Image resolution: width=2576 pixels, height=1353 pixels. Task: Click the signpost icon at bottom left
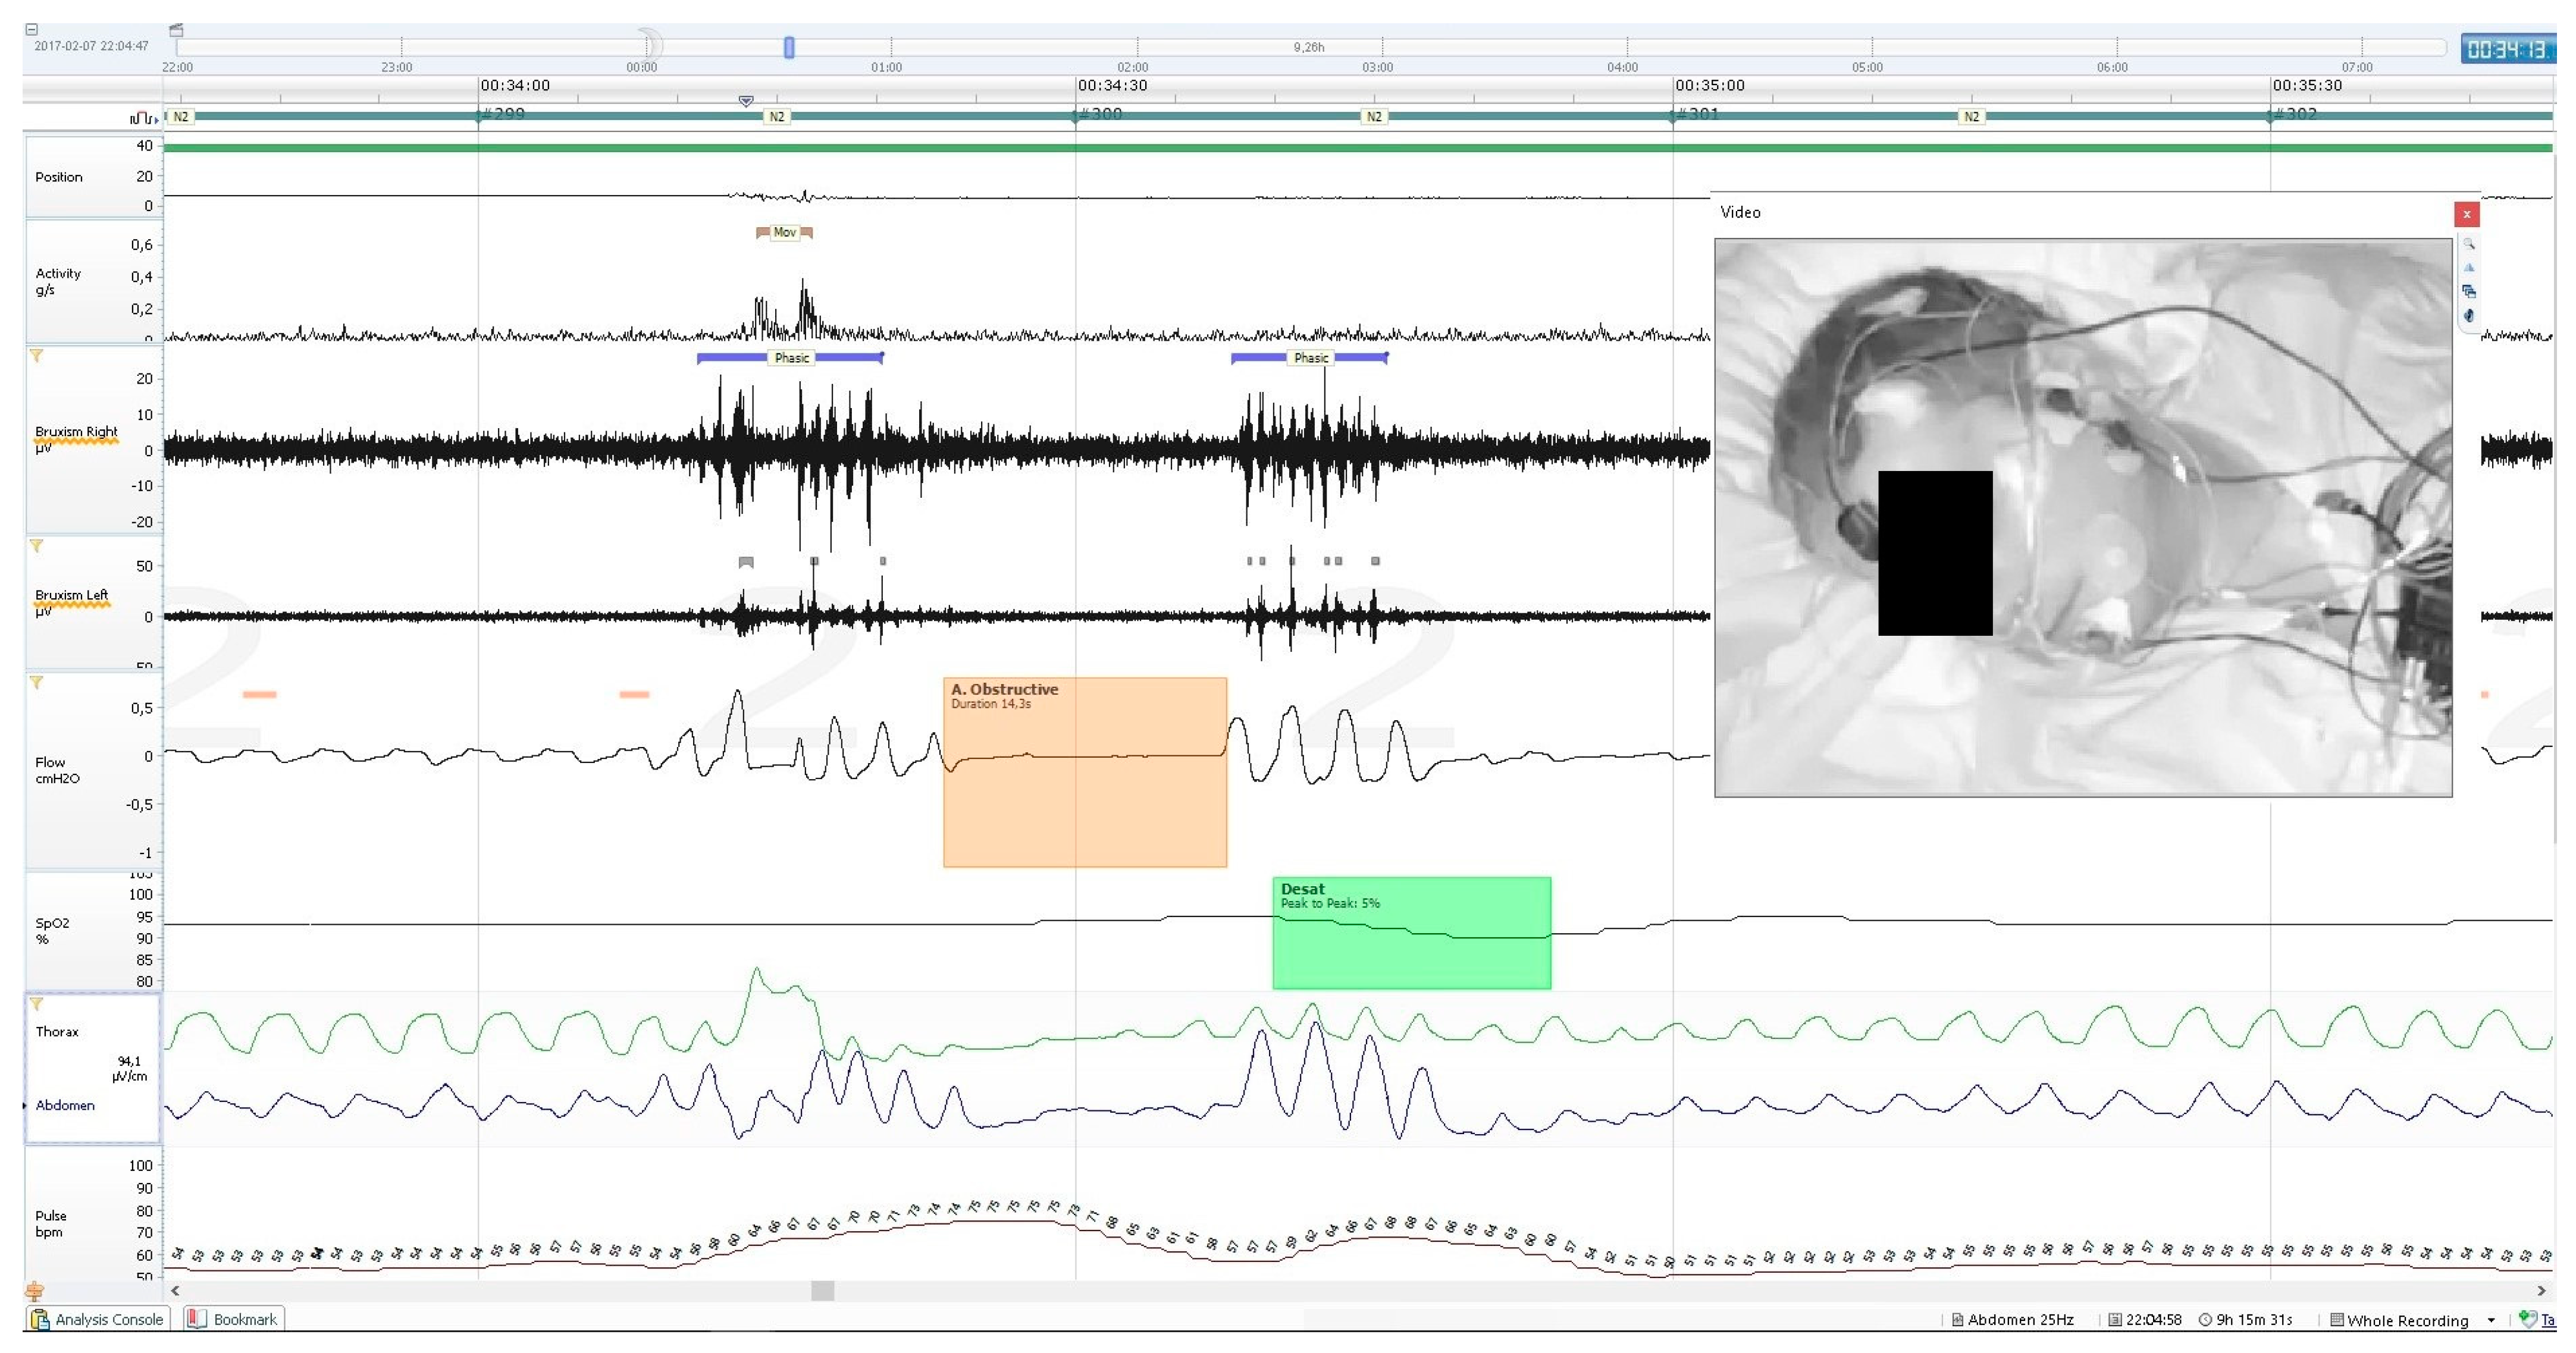coord(34,1291)
